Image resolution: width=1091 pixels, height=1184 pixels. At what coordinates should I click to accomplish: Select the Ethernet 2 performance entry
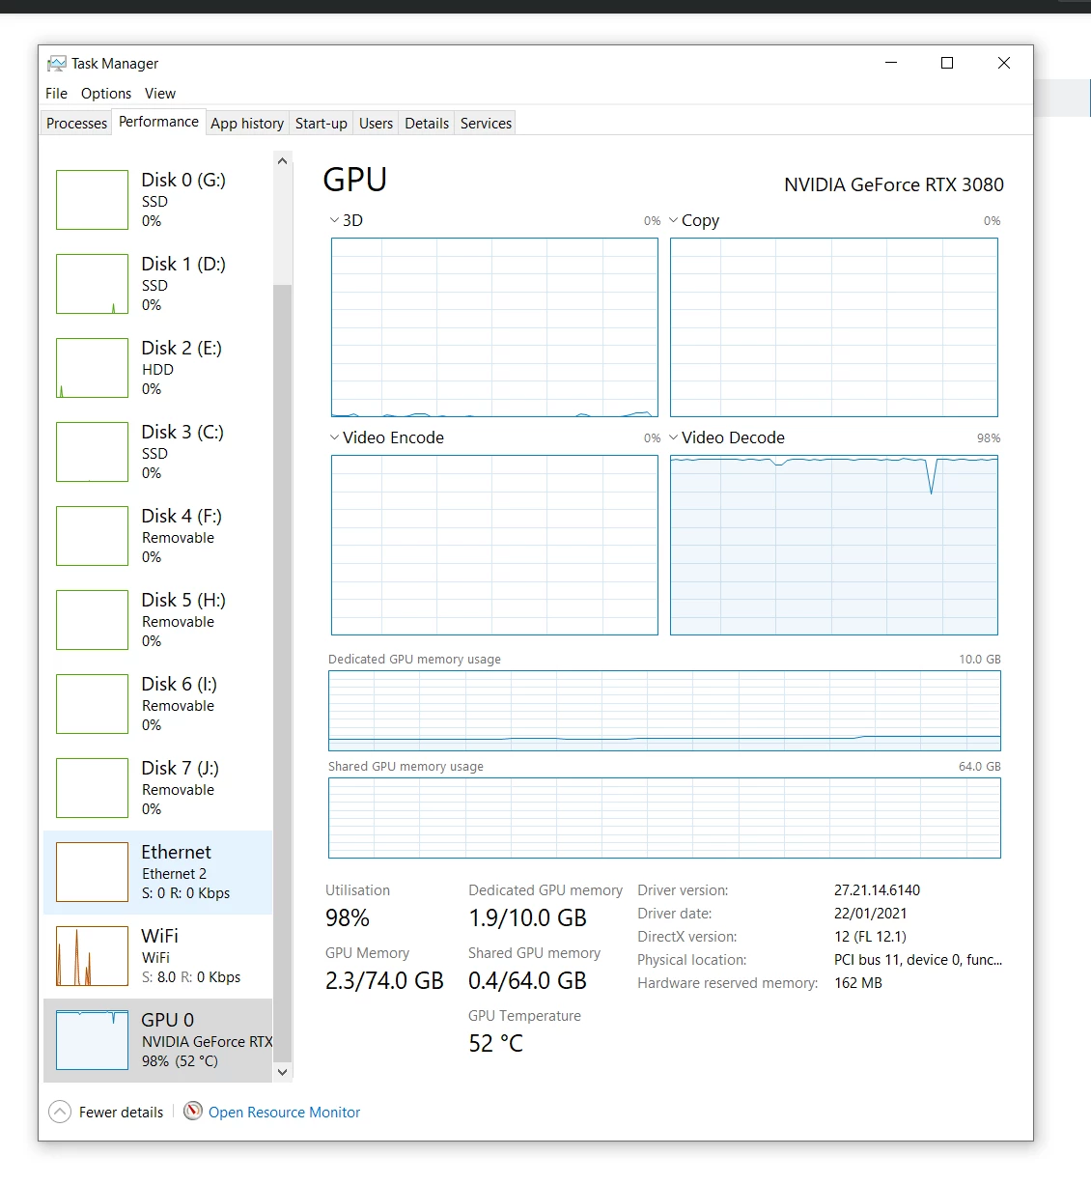(x=158, y=872)
